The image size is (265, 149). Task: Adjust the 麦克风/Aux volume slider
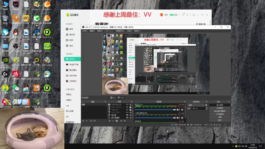(x=155, y=110)
